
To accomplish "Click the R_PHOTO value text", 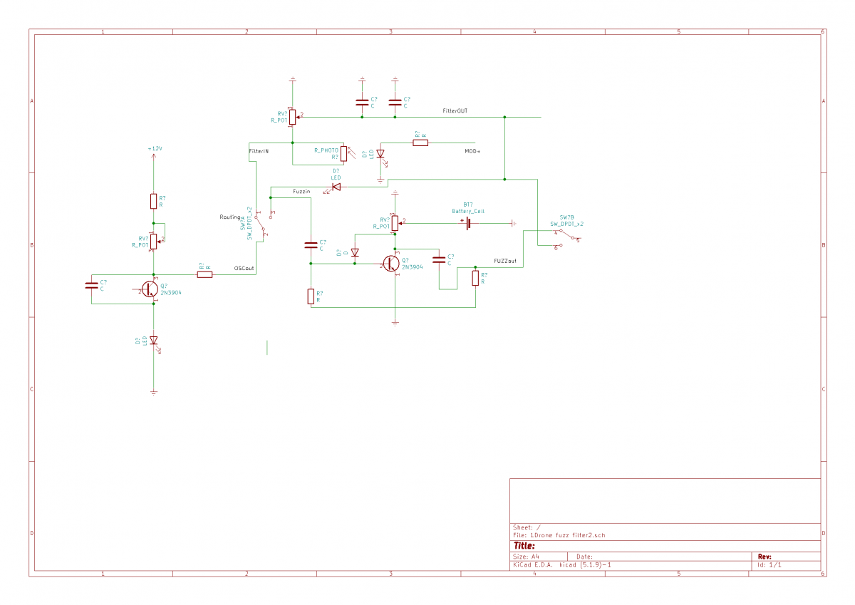I will click(327, 150).
